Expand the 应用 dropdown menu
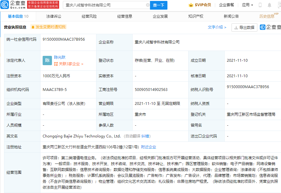 pos(247,5)
